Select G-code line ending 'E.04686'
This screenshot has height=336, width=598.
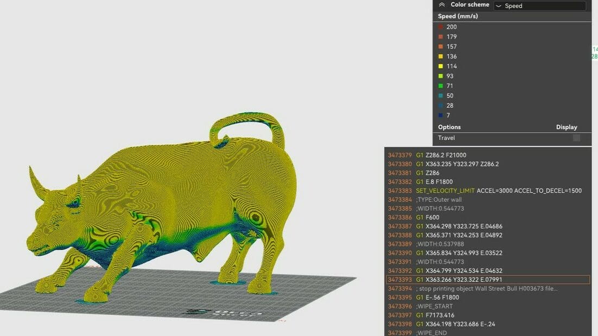[x=488, y=227]
